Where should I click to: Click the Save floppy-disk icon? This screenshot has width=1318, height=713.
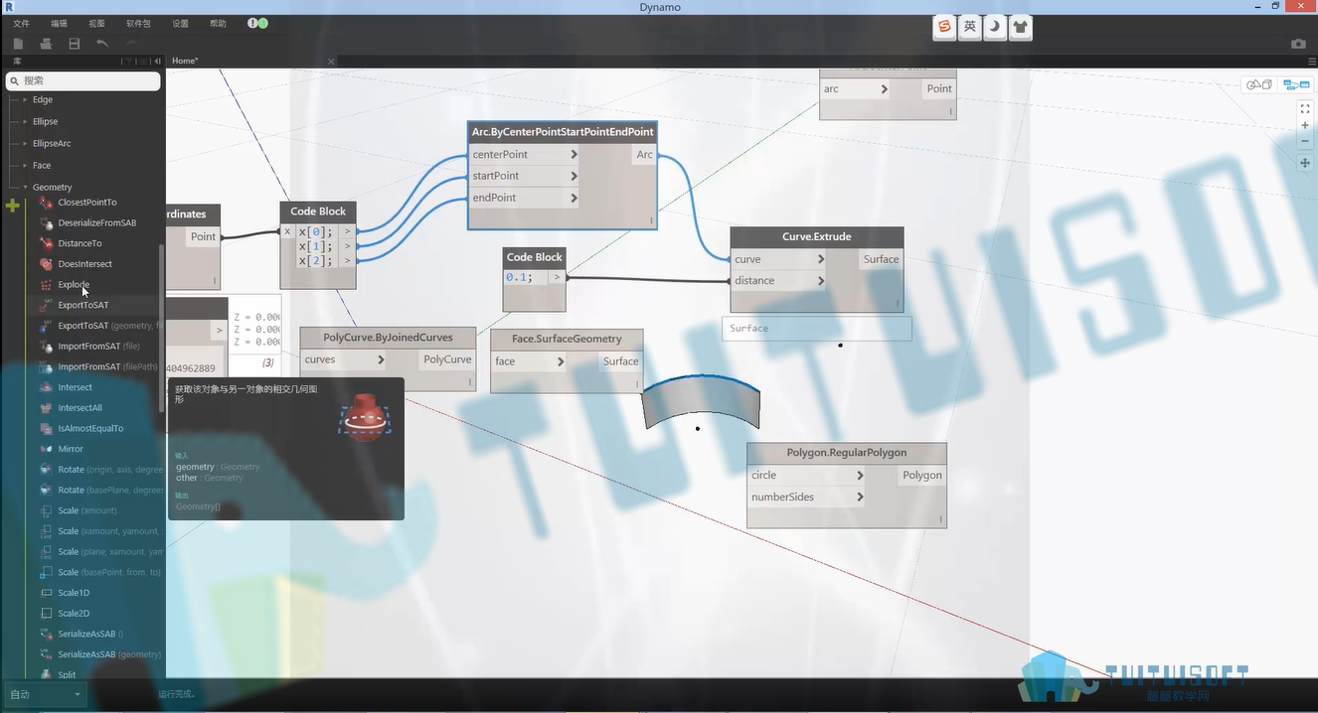tap(74, 44)
